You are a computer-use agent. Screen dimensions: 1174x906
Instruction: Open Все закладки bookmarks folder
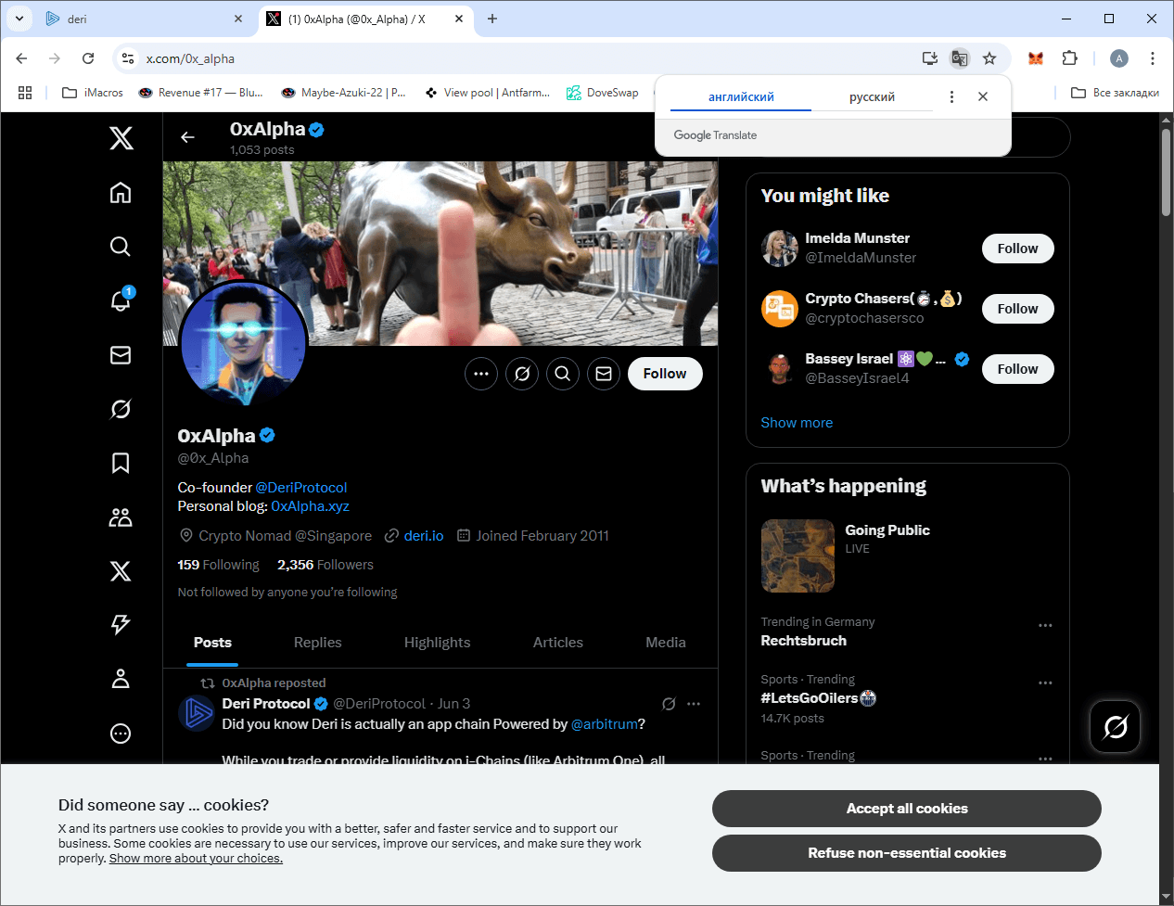point(1115,93)
